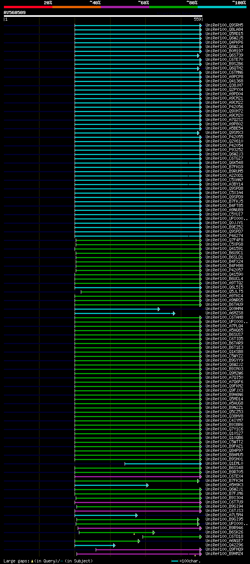Click UniRef100_Q6K548 label
This screenshot has width=250, height=564.
[224, 162]
